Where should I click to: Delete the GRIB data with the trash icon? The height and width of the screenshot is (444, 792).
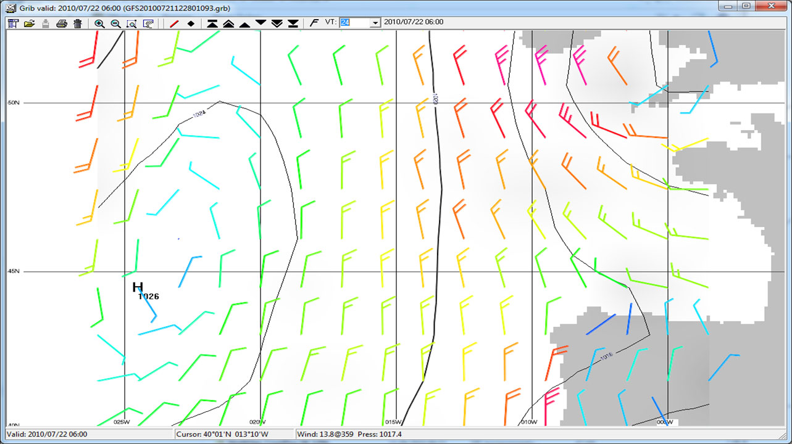[x=77, y=23]
